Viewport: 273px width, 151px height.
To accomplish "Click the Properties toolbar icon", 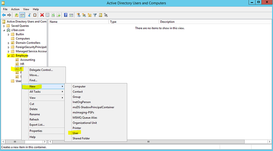I will pos(47,15).
